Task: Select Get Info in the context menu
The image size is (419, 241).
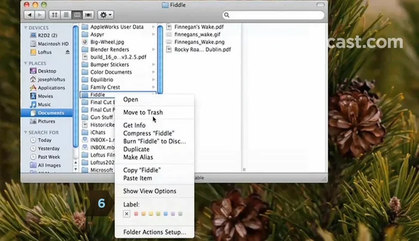Action: [x=134, y=125]
